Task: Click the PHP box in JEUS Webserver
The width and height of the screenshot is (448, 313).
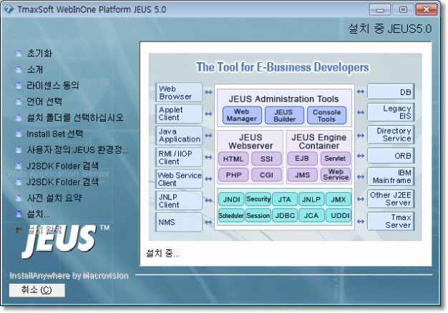Action: pyautogui.click(x=233, y=174)
